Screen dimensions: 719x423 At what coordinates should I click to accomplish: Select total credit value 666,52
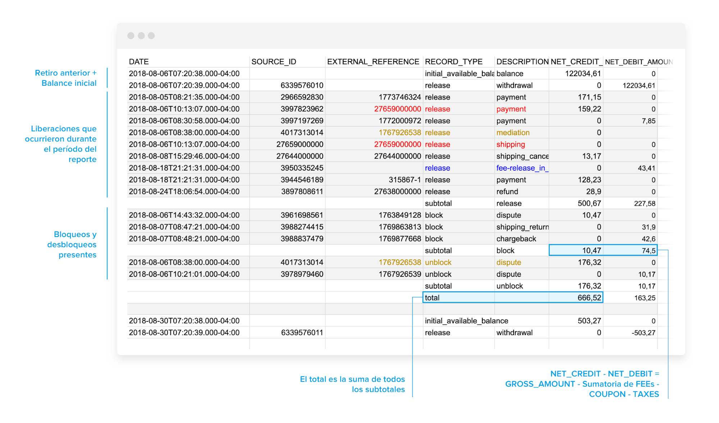click(x=576, y=298)
